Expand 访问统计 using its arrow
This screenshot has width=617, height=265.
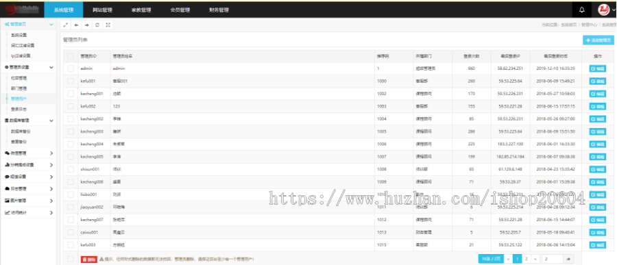(x=51, y=213)
